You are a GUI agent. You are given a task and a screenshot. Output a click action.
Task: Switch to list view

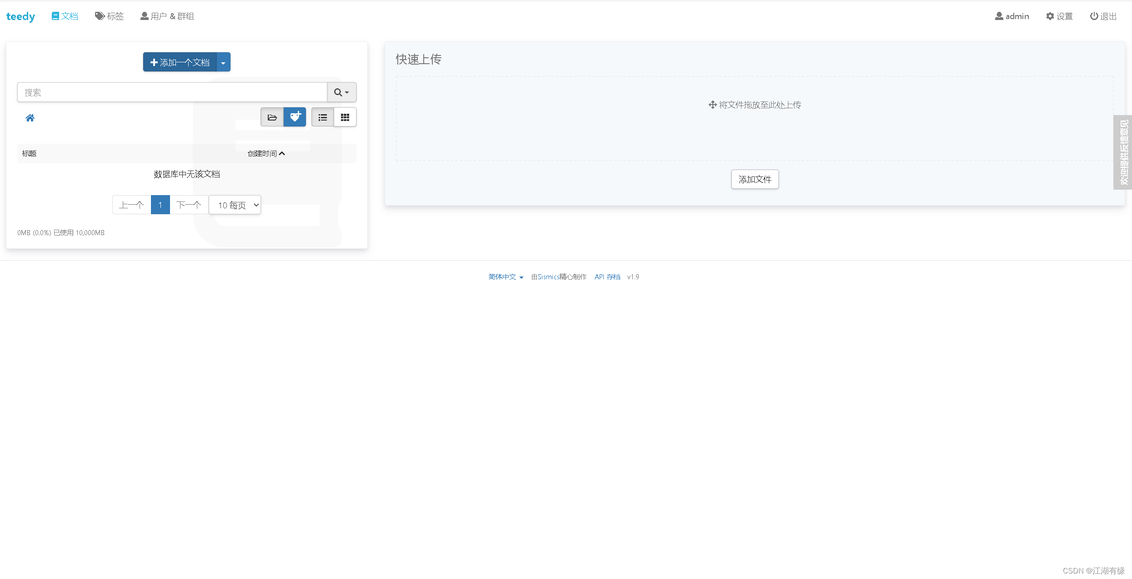[322, 117]
